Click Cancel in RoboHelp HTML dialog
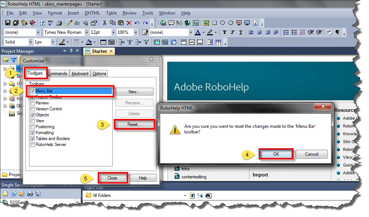The width and height of the screenshot is (369, 217). tap(311, 154)
